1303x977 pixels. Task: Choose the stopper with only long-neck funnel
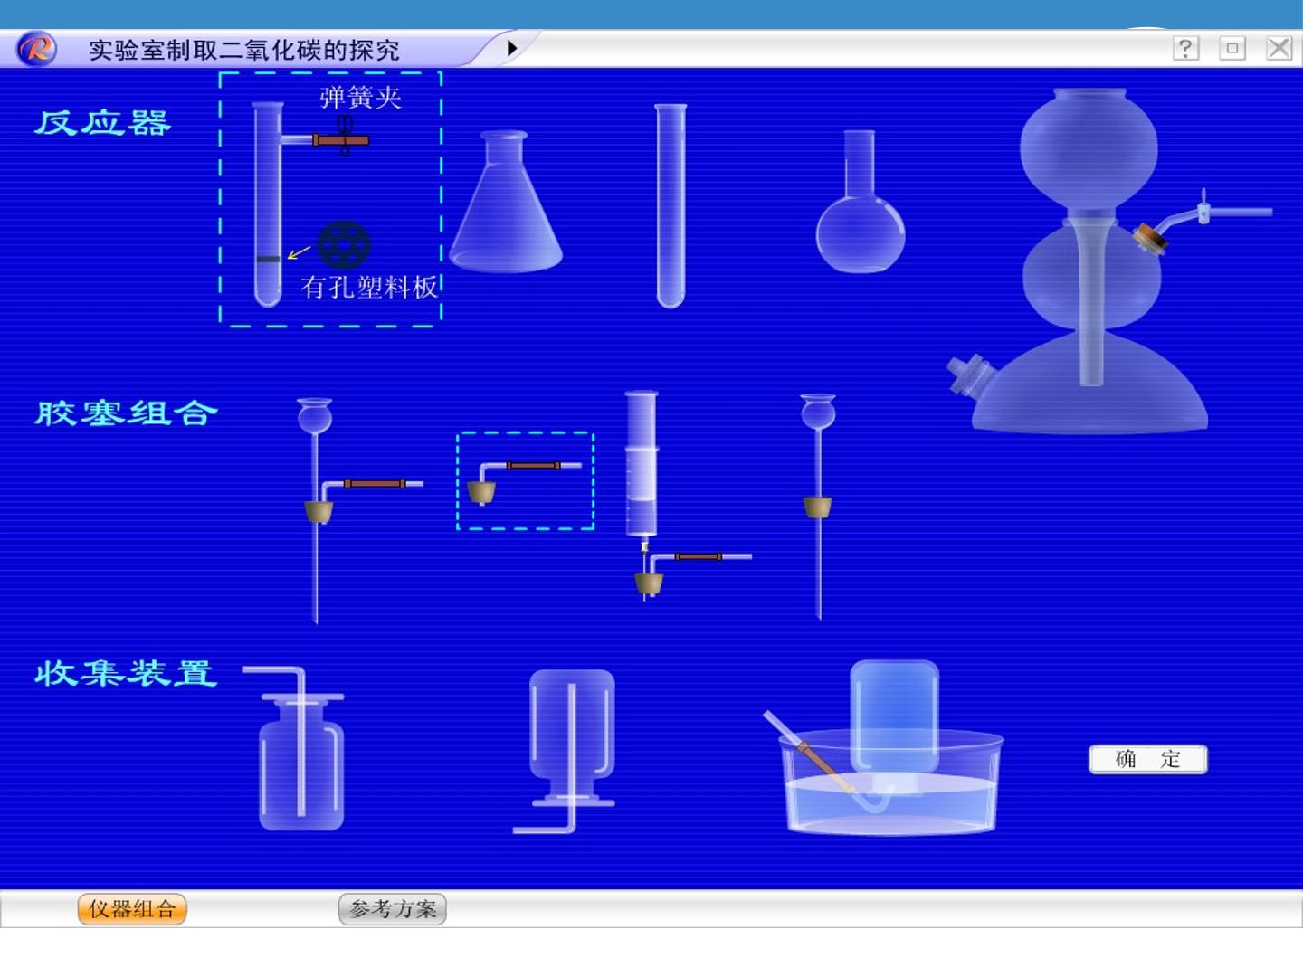[818, 507]
